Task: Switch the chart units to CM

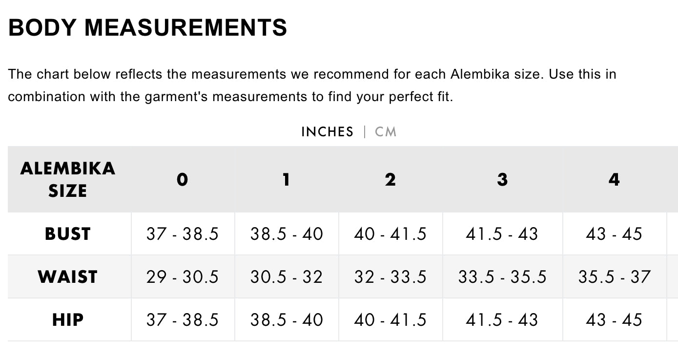Action: 386,132
